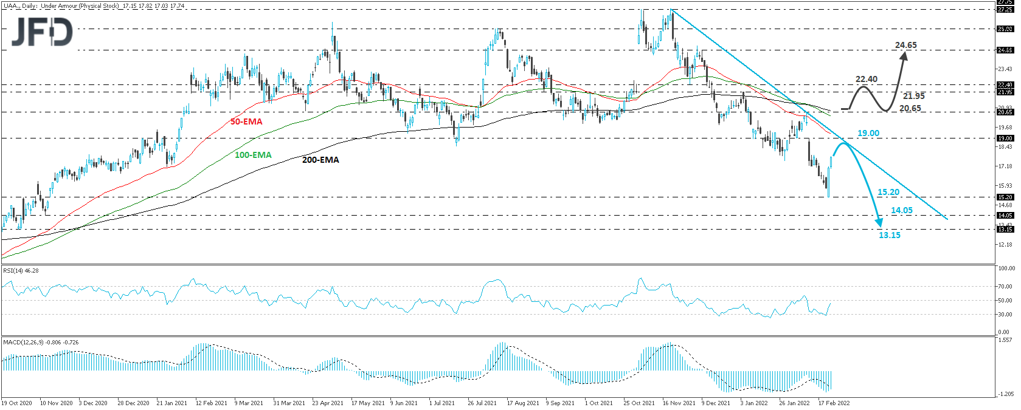The width and height of the screenshot is (1021, 410).
Task: Click the 'MACD(12,26,9)' indicator label
Action: coord(22,343)
